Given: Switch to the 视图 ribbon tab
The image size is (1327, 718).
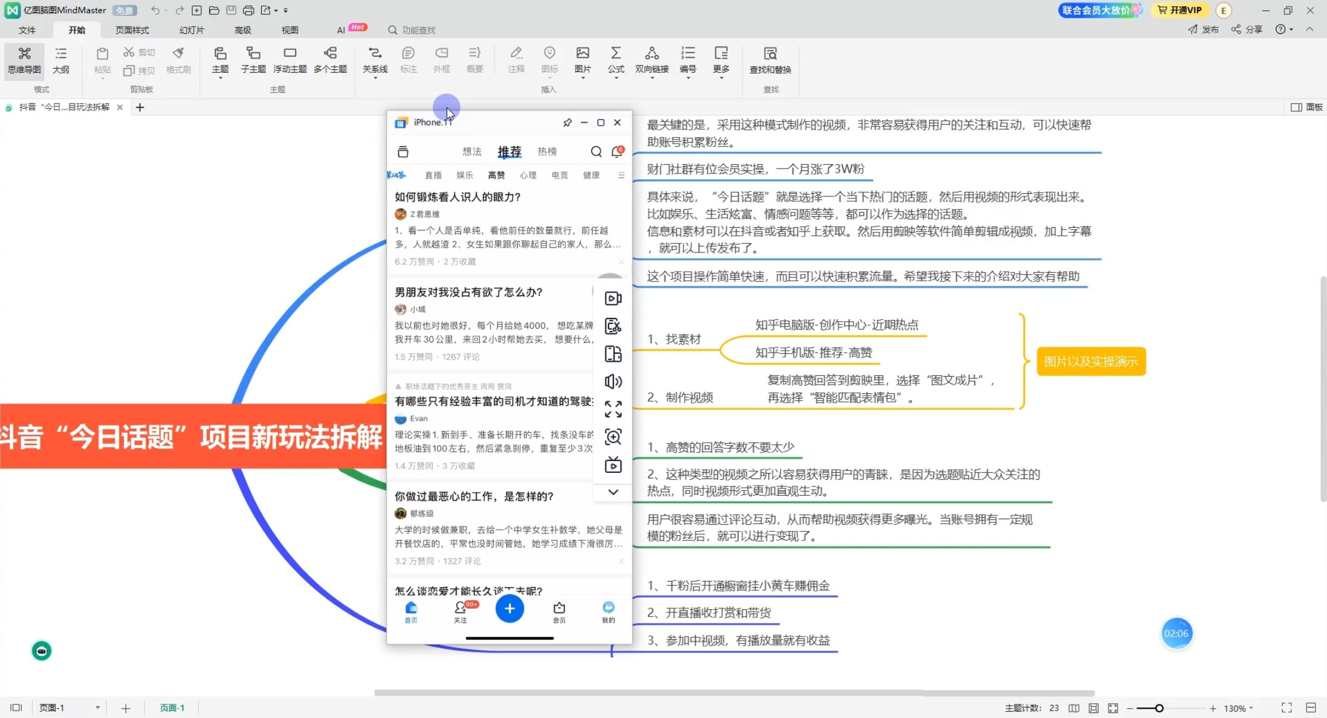Looking at the screenshot, I should click(290, 29).
